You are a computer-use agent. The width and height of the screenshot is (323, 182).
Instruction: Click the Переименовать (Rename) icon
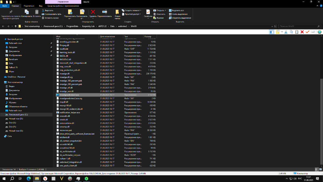pos(104,13)
